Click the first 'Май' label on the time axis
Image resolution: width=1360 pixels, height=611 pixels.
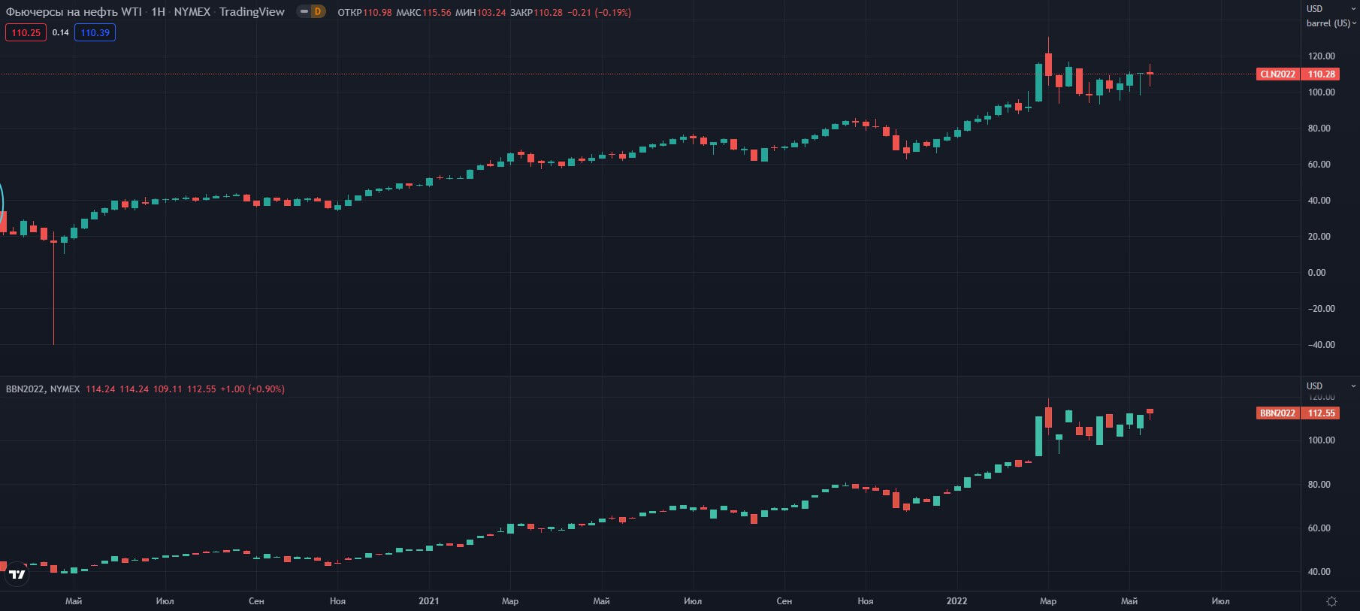(74, 601)
